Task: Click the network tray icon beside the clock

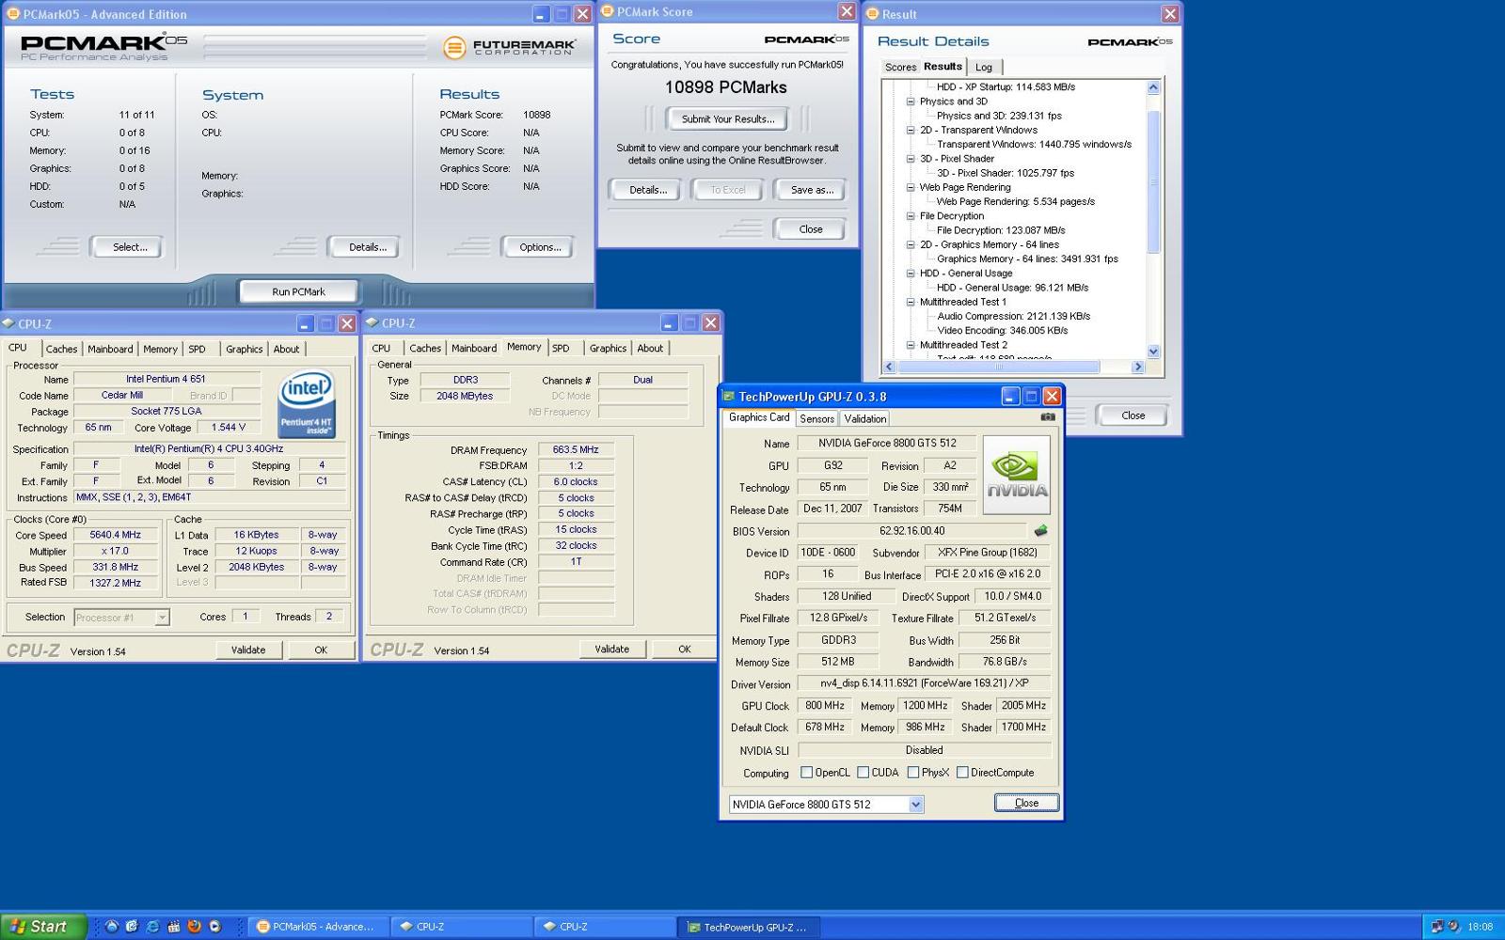Action: pyautogui.click(x=1436, y=926)
